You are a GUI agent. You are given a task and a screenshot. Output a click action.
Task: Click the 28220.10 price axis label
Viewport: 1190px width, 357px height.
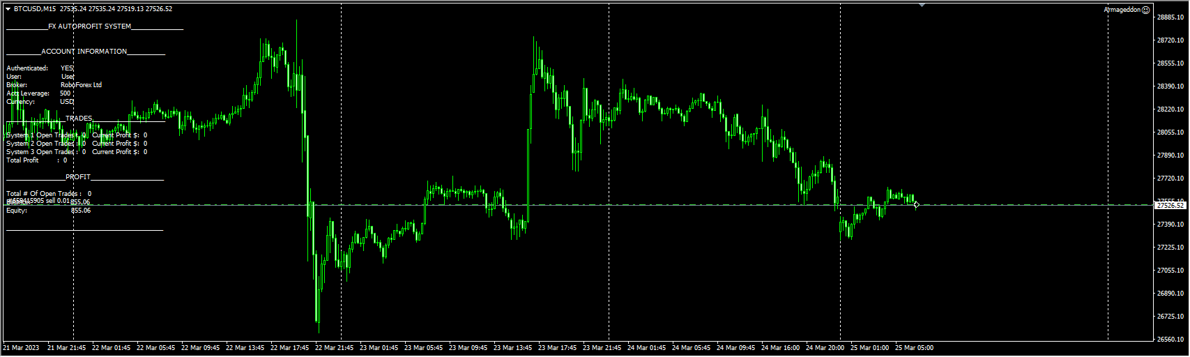click(x=1170, y=109)
